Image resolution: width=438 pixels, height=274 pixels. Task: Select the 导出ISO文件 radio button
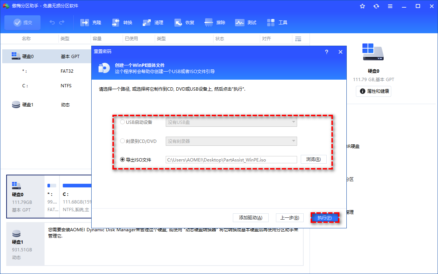pyautogui.click(x=123, y=159)
